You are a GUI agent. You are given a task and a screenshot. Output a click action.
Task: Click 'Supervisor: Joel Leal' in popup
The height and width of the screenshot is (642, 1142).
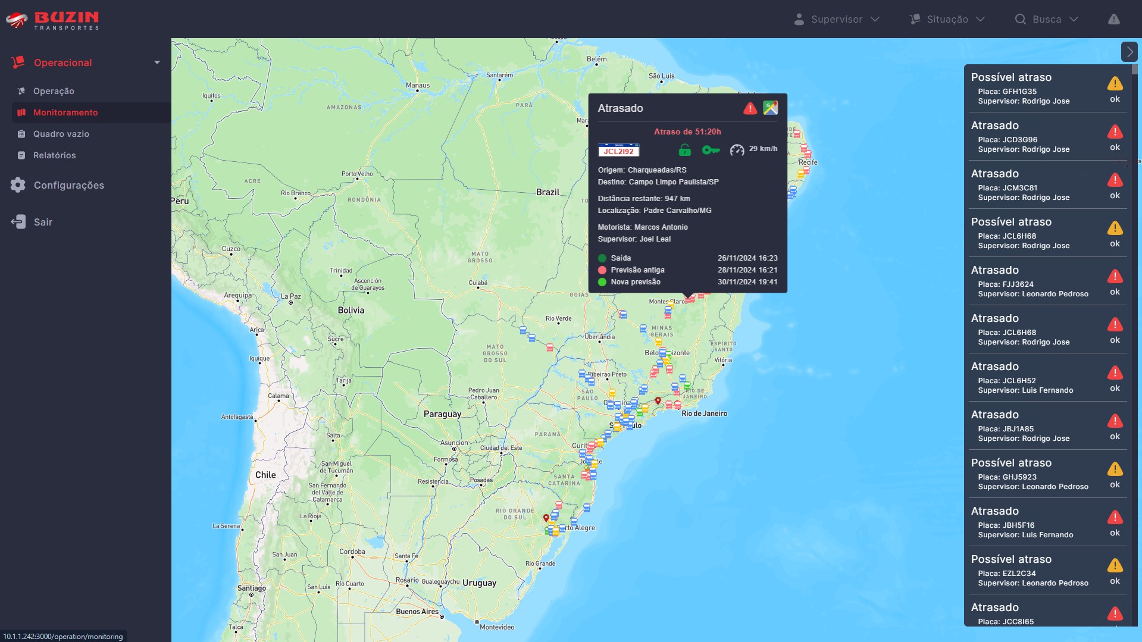click(634, 239)
